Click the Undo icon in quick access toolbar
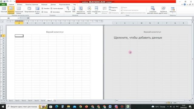Screen dimensions: 194x109 [x=7, y=1]
